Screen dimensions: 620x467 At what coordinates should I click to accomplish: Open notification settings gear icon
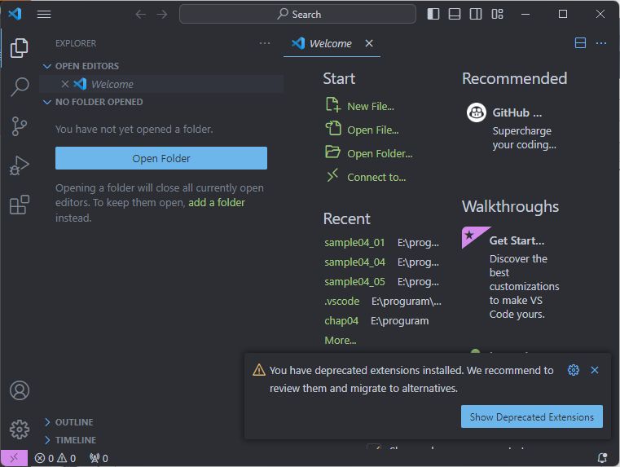574,370
